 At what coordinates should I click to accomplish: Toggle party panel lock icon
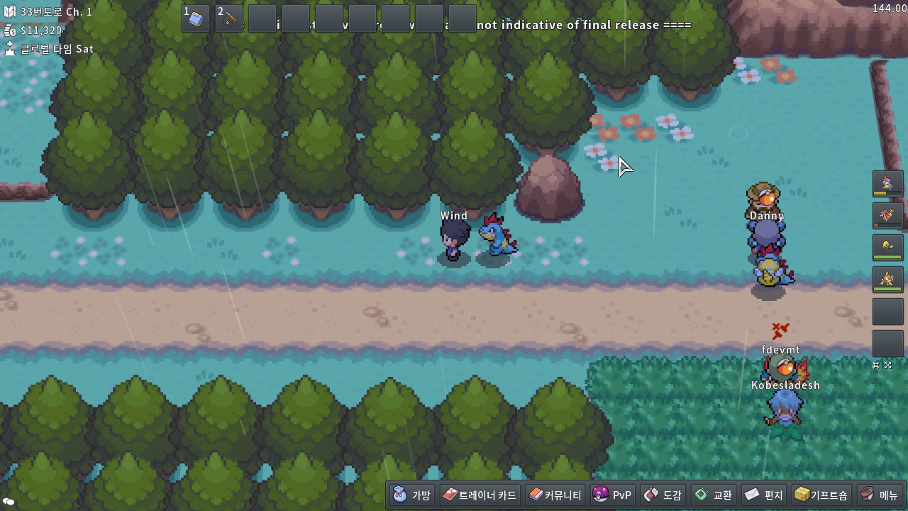[876, 366]
